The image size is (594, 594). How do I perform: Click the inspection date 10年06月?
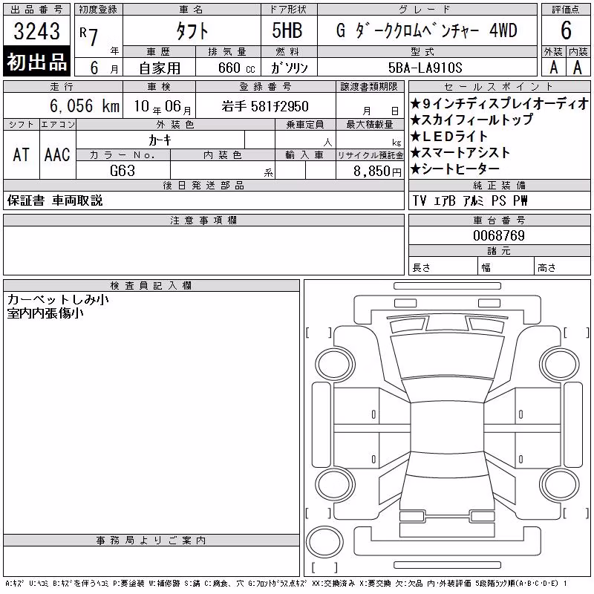point(163,106)
